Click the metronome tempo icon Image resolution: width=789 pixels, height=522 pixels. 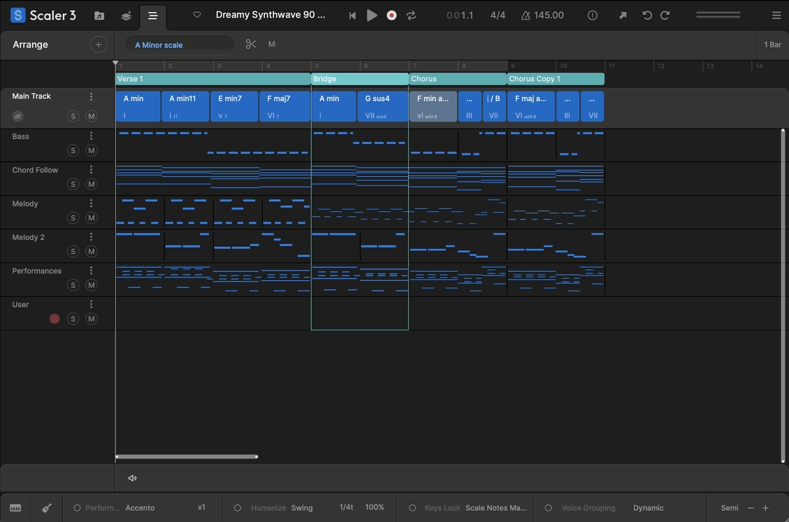pyautogui.click(x=526, y=15)
